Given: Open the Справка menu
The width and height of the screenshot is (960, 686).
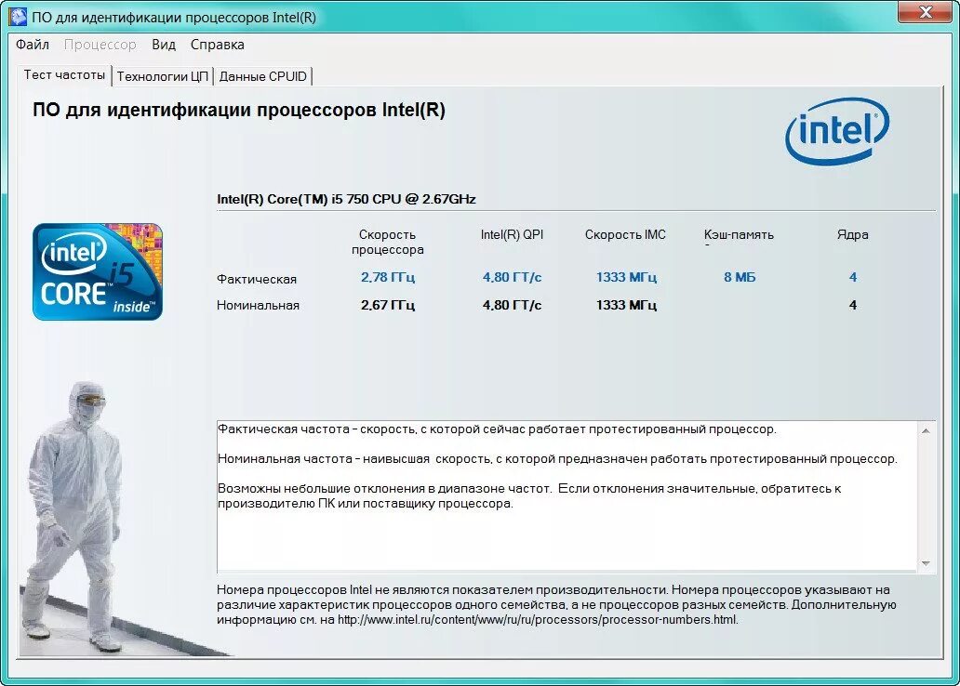Looking at the screenshot, I should [x=218, y=45].
